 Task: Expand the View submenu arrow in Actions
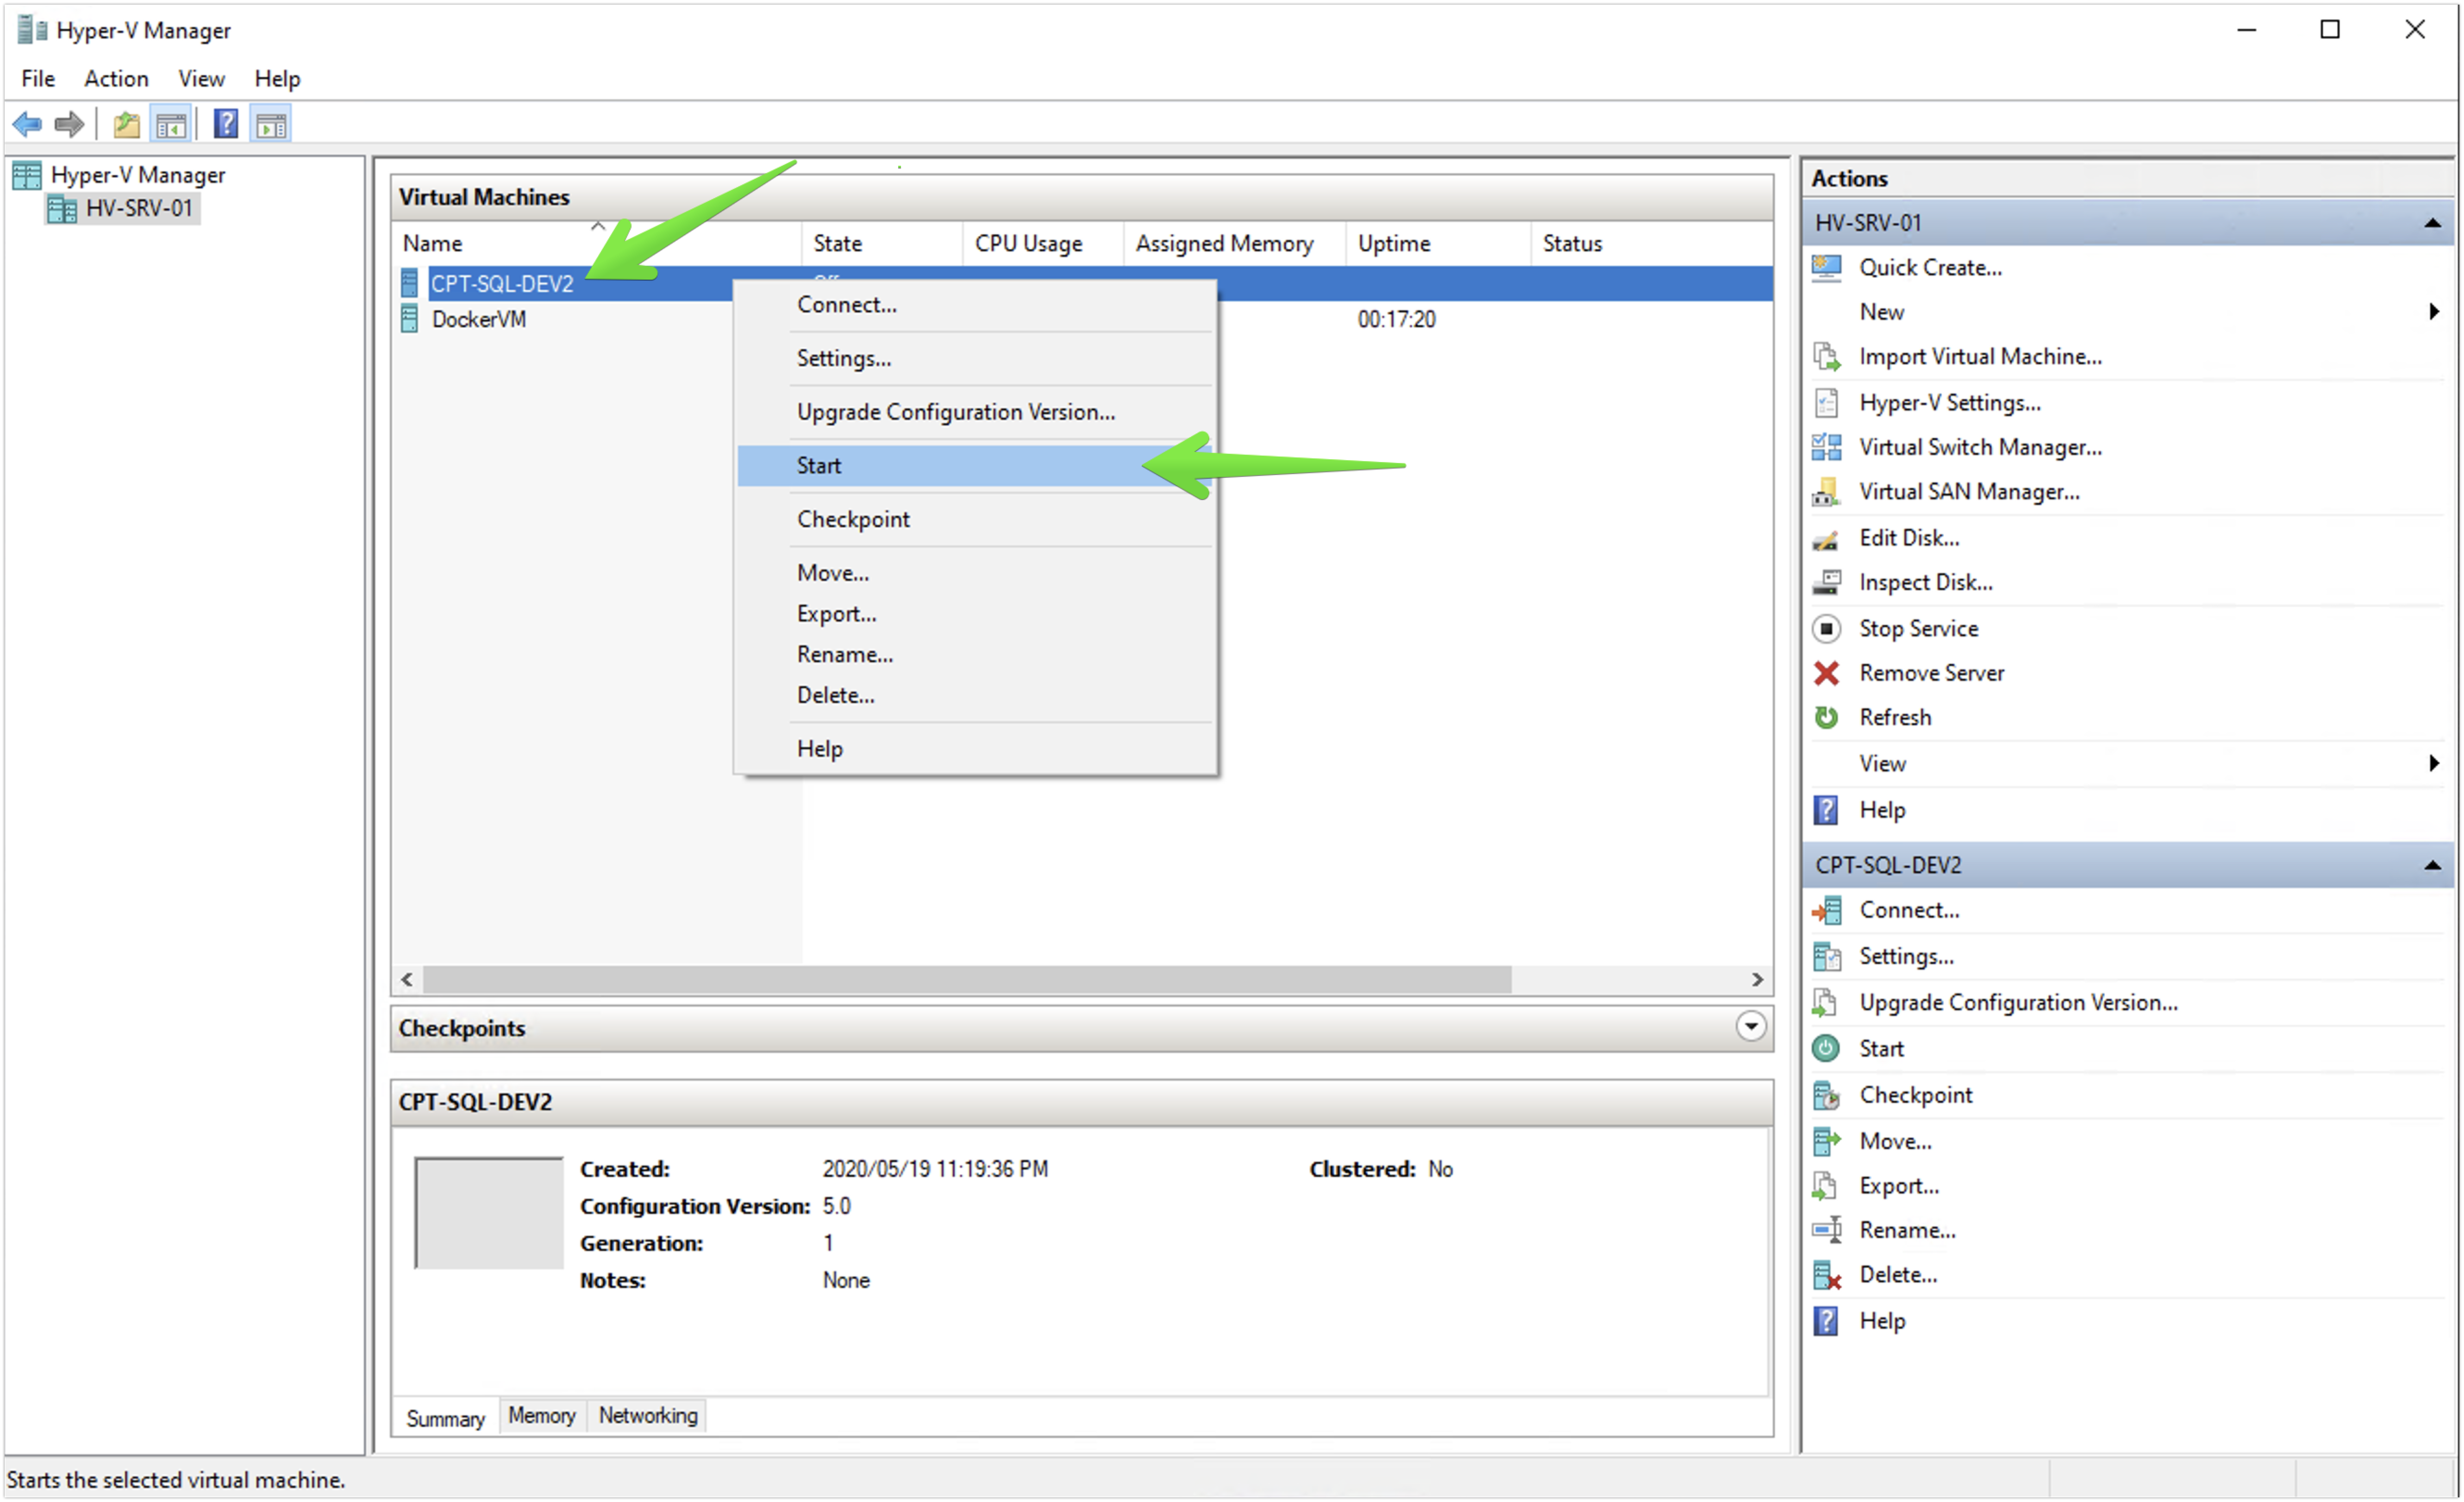click(x=2434, y=763)
